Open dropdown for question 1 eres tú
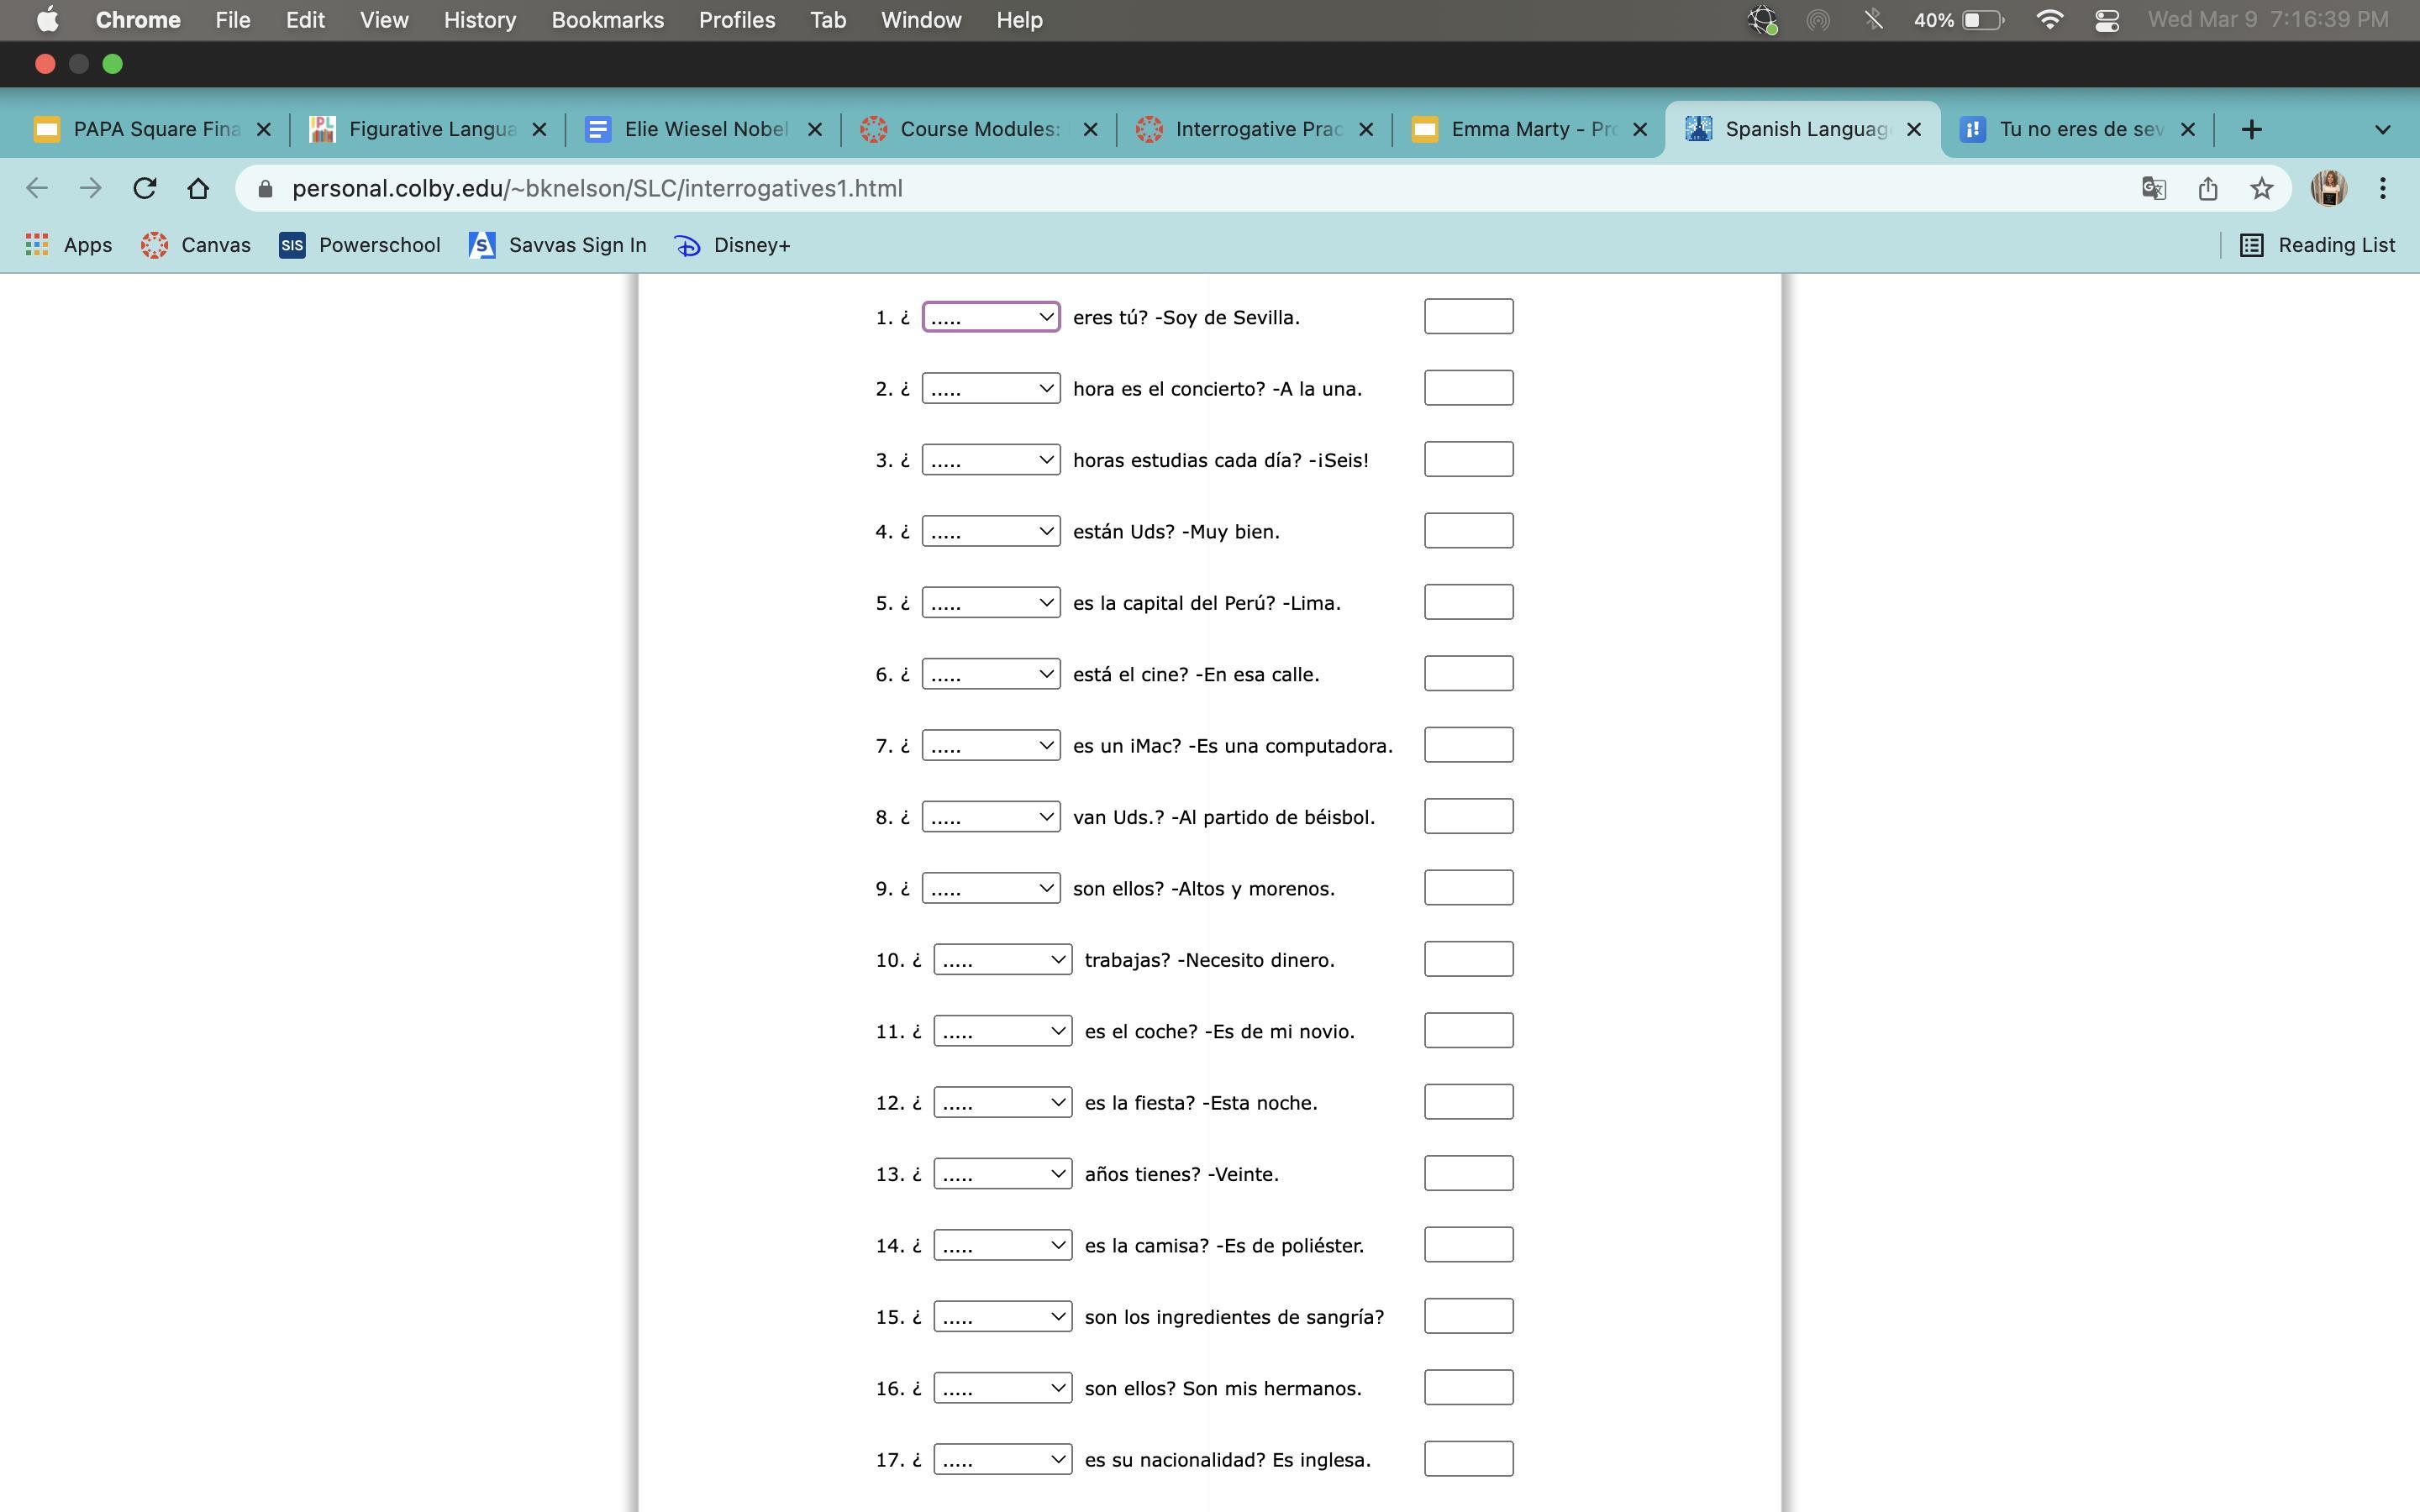 tap(990, 317)
